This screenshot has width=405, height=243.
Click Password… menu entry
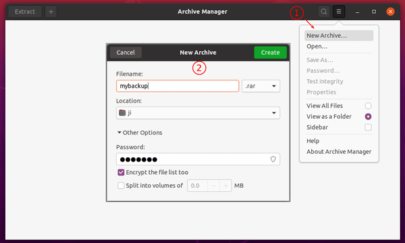point(339,71)
